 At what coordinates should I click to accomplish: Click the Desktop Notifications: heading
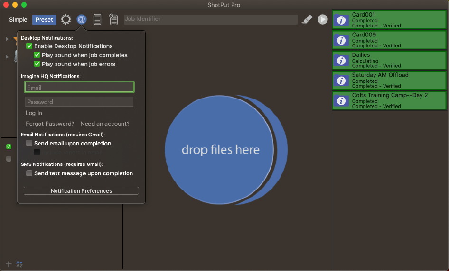pos(47,38)
